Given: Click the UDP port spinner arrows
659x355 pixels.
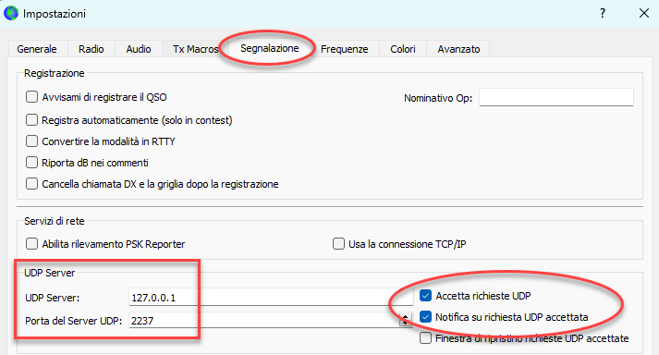Looking at the screenshot, I should click(406, 320).
